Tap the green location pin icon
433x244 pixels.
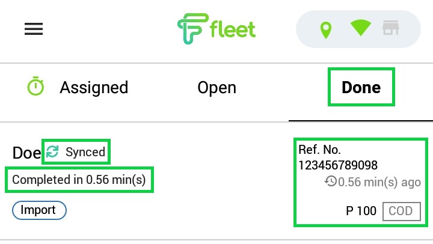click(326, 30)
